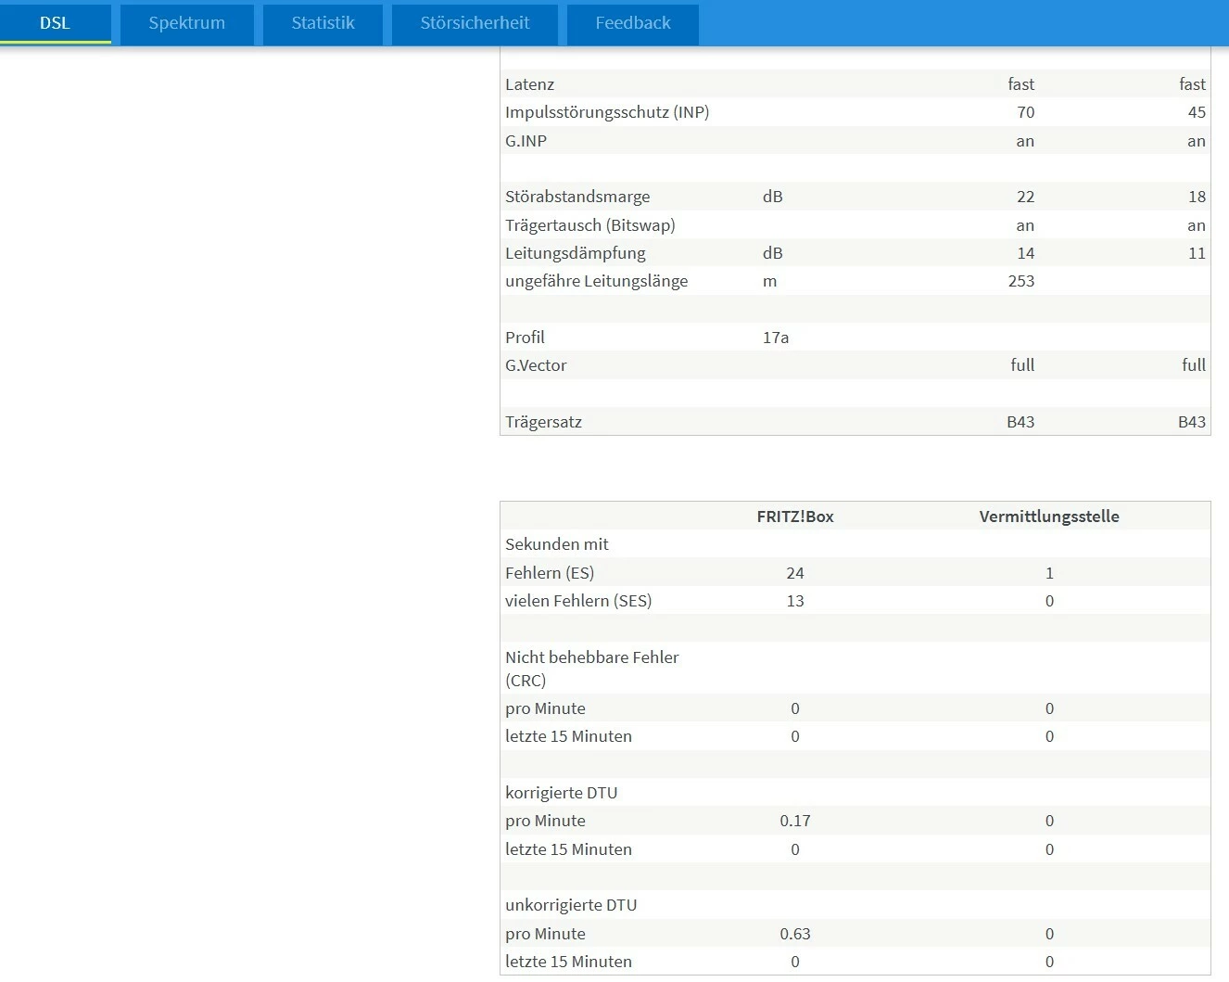Click the Vermittlungsstelle column header
Screen dimensions: 1229x982
pos(1049,517)
